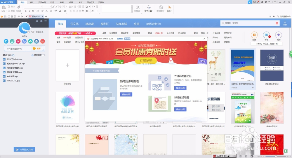Click the green download icon at bottom right
Viewport: 292px width, 158px height.
[x=286, y=151]
